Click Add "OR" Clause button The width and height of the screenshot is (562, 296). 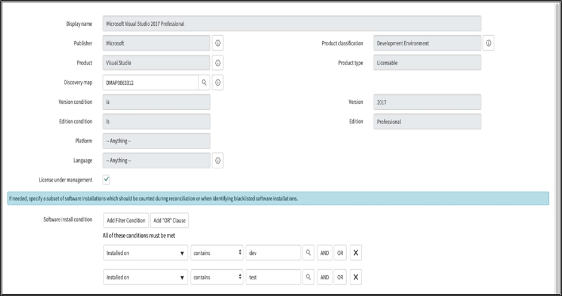pyautogui.click(x=169, y=220)
